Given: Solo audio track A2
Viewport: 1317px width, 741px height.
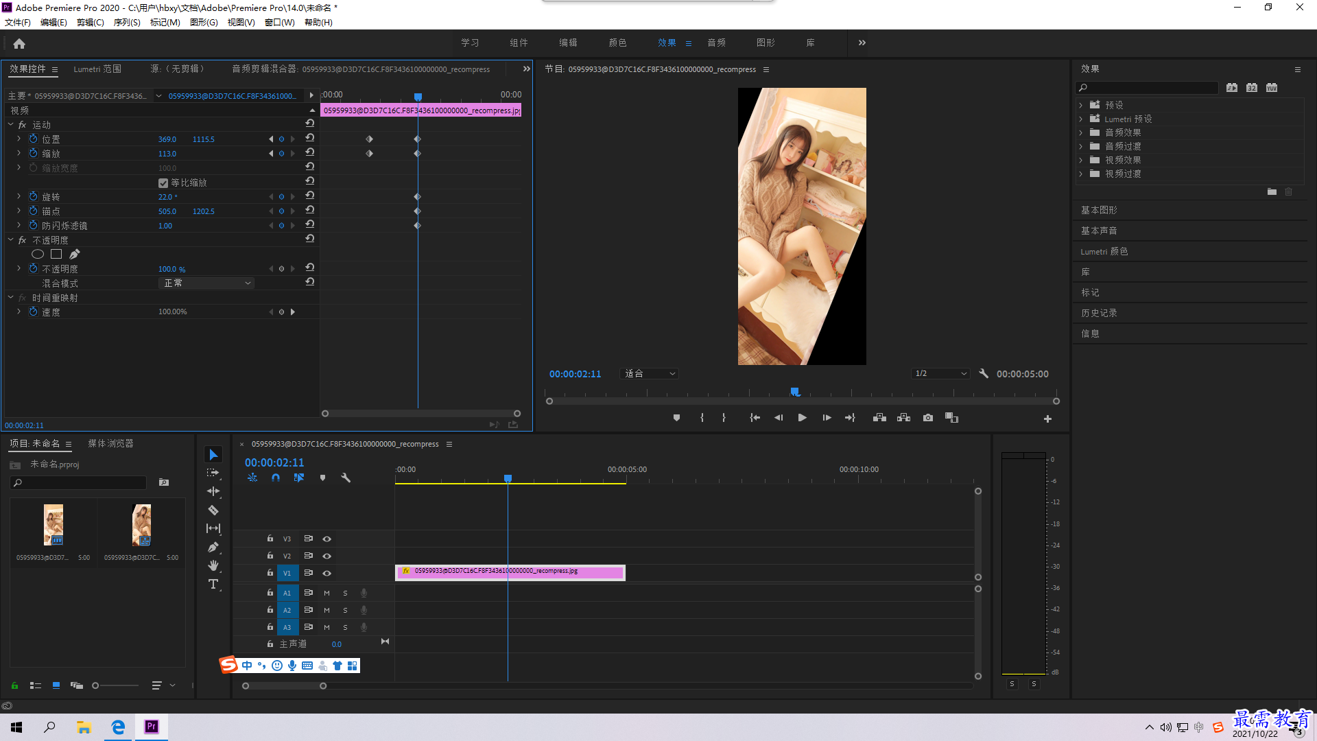Looking at the screenshot, I should pyautogui.click(x=345, y=611).
